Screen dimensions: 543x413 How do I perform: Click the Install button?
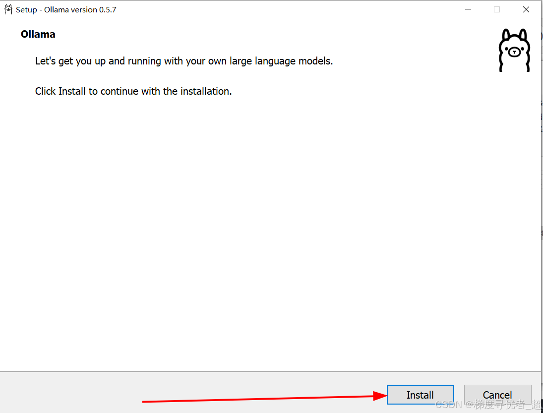coord(420,395)
